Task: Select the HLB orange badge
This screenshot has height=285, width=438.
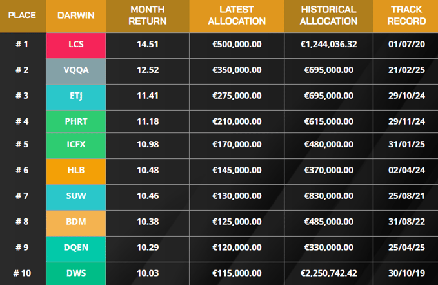Action: 75,170
